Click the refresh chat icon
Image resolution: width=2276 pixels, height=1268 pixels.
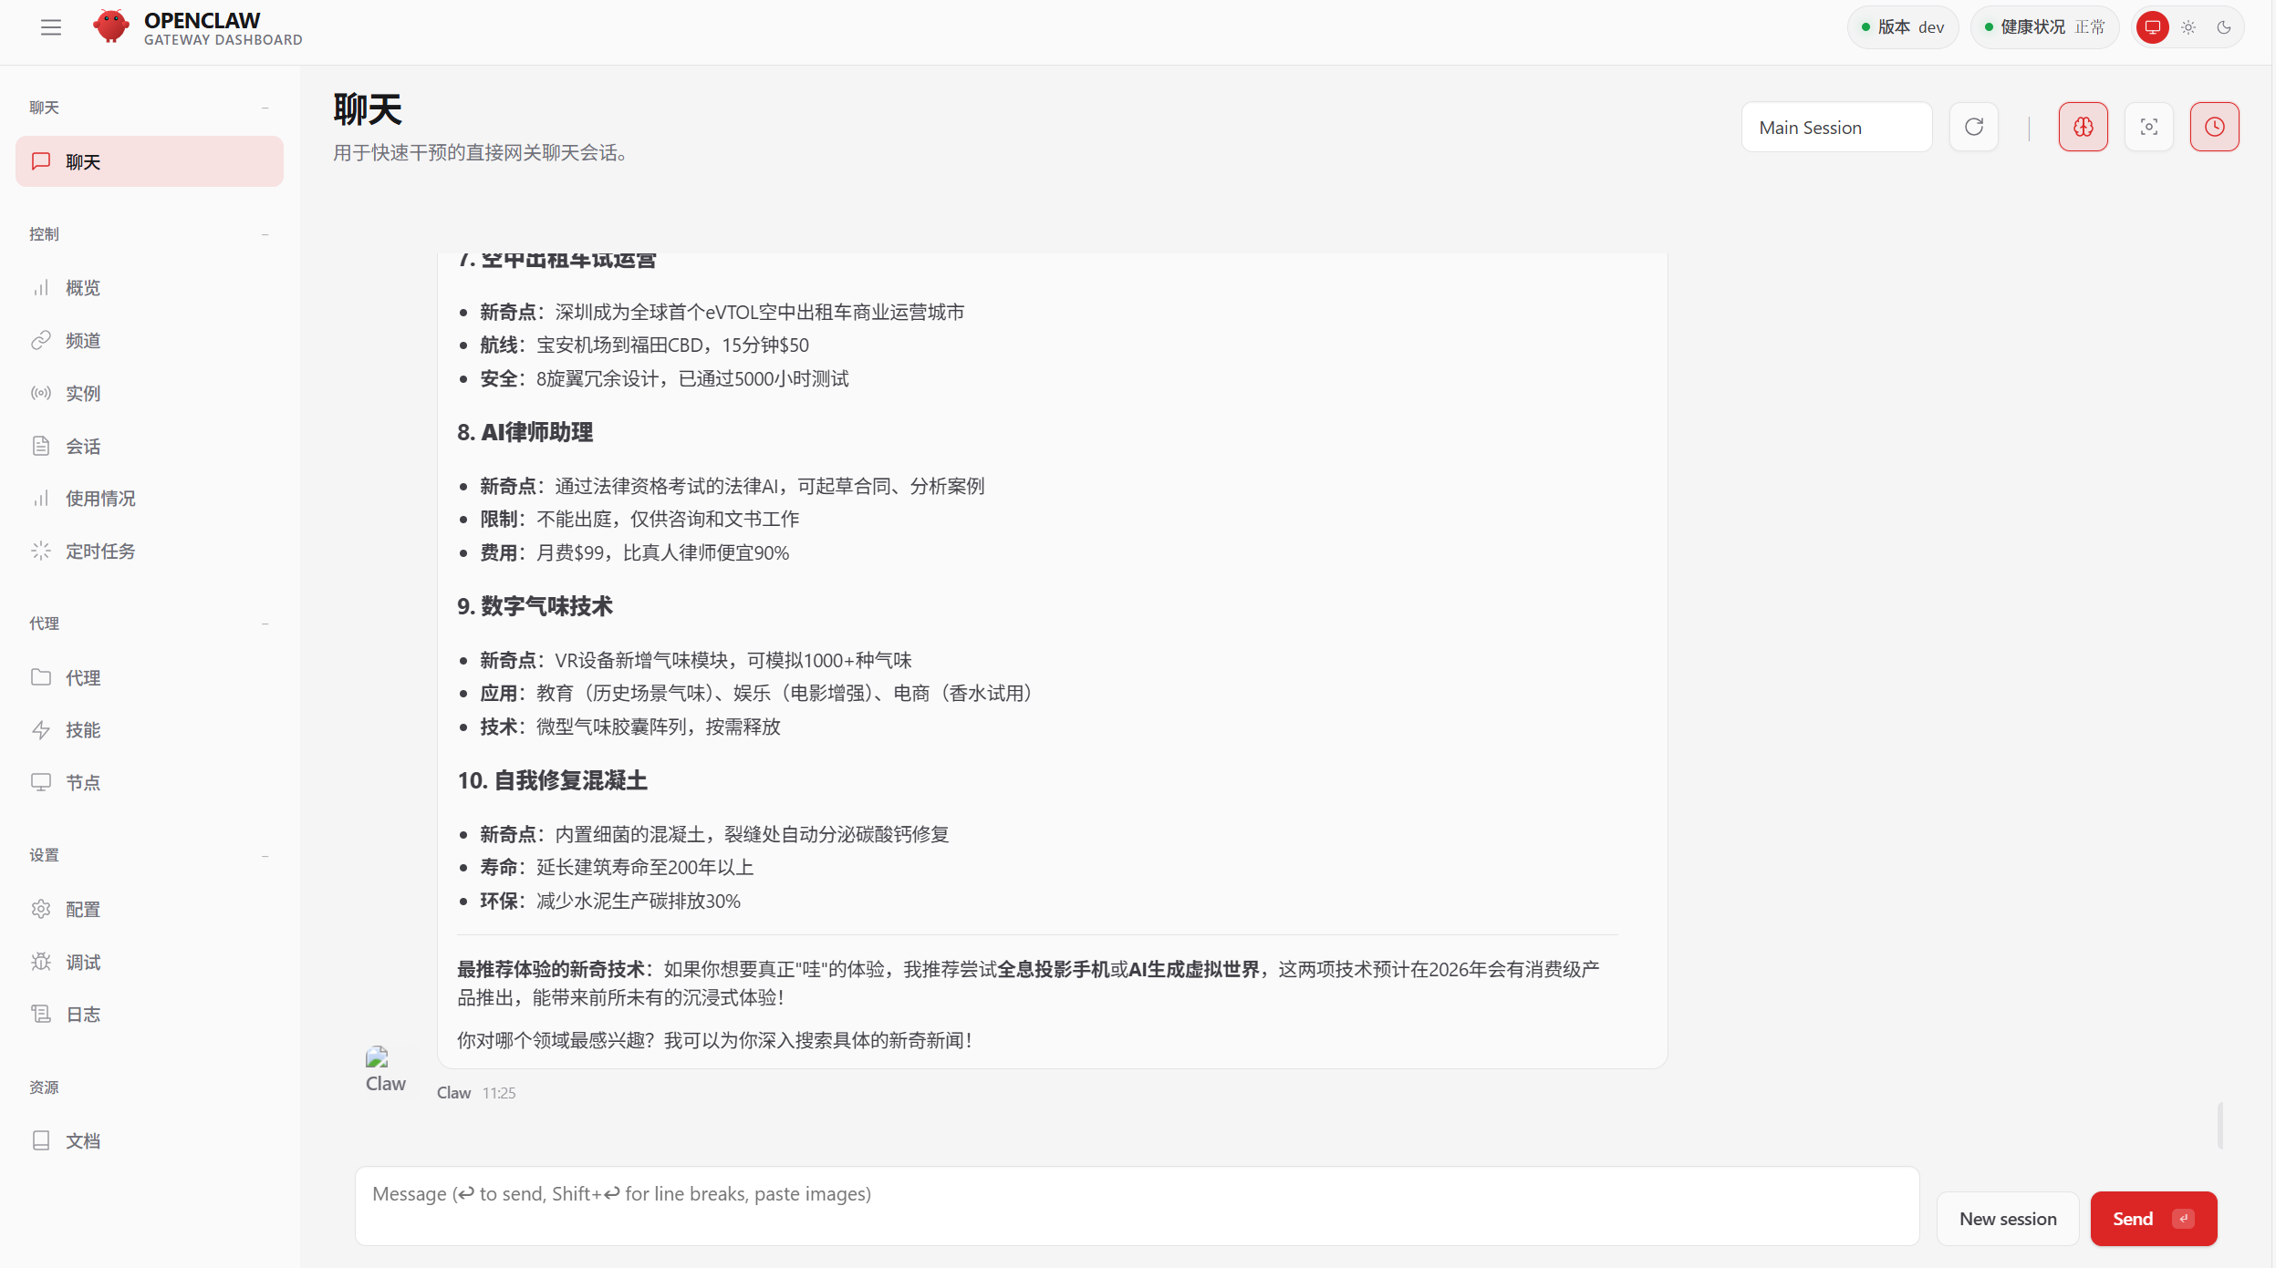pos(1973,127)
